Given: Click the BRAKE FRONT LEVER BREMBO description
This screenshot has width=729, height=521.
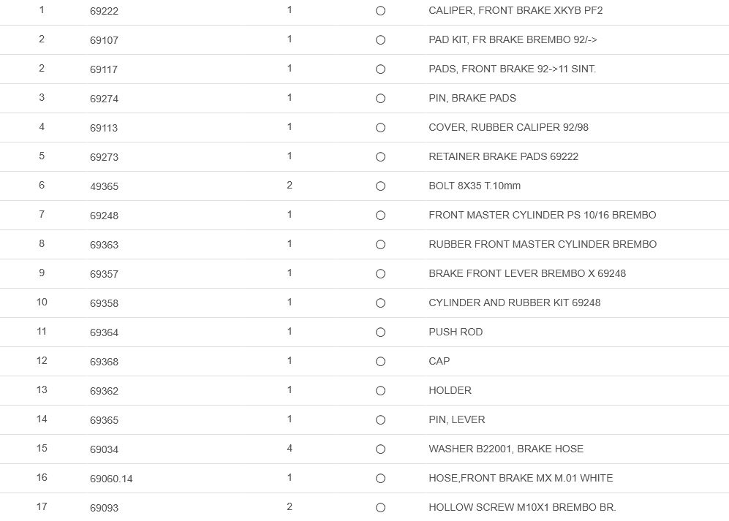Looking at the screenshot, I should pos(527,273).
